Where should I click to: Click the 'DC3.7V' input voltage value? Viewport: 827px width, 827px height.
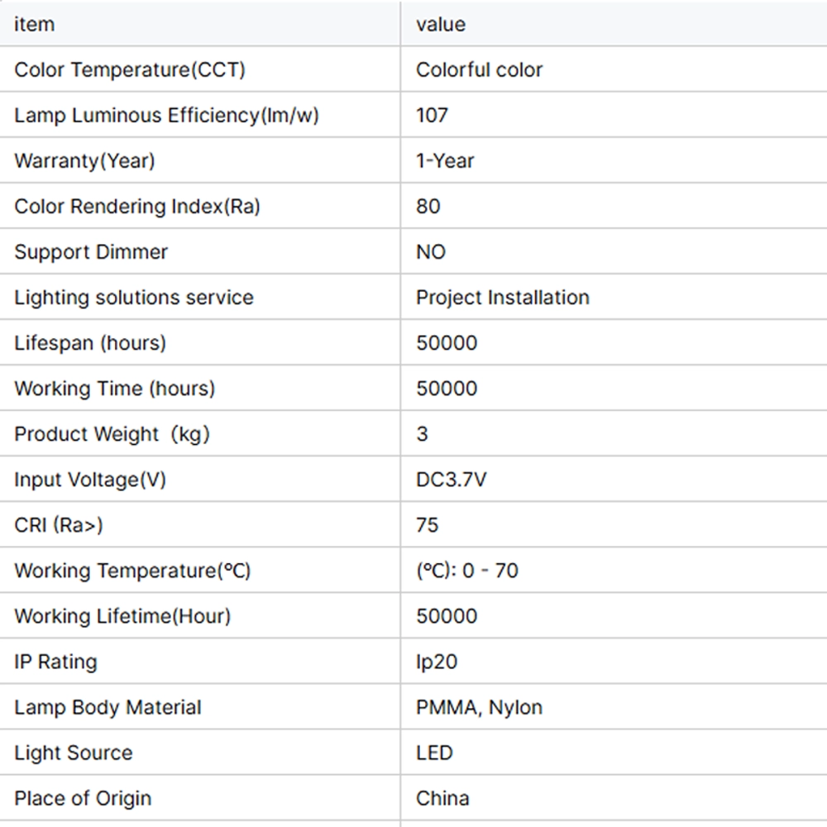coord(452,480)
